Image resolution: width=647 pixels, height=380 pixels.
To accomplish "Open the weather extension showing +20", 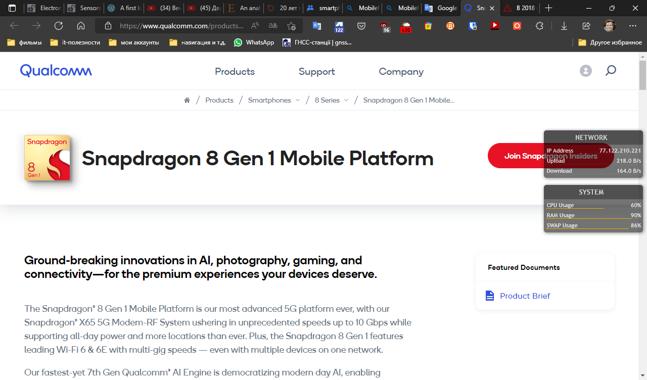I will [x=405, y=26].
